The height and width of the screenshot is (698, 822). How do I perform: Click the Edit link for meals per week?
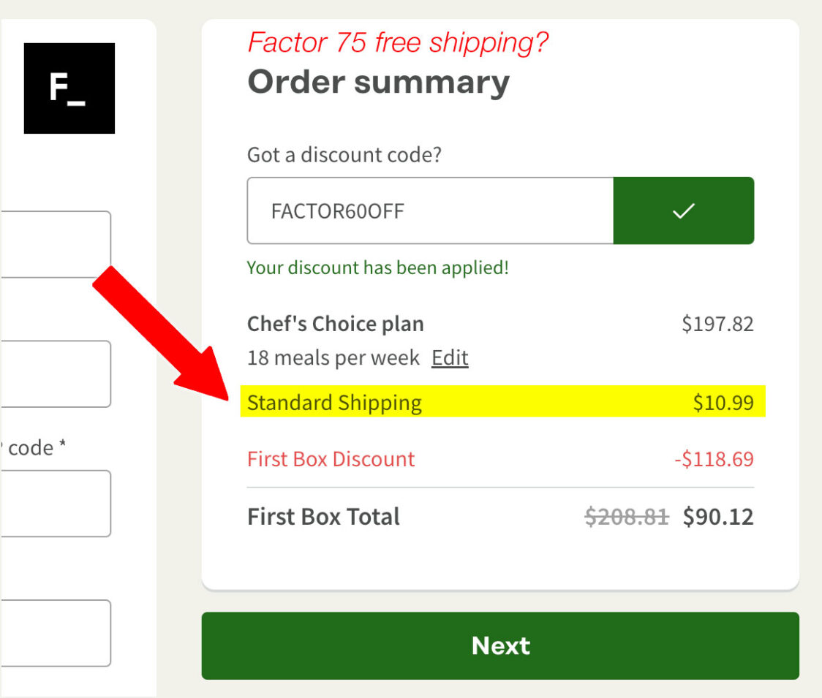click(x=450, y=358)
